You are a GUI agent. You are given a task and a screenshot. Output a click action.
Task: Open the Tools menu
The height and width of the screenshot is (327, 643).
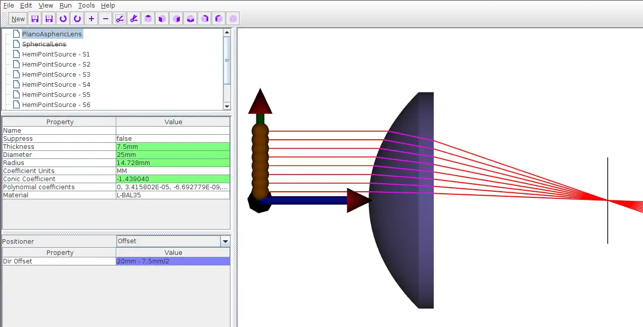click(86, 6)
